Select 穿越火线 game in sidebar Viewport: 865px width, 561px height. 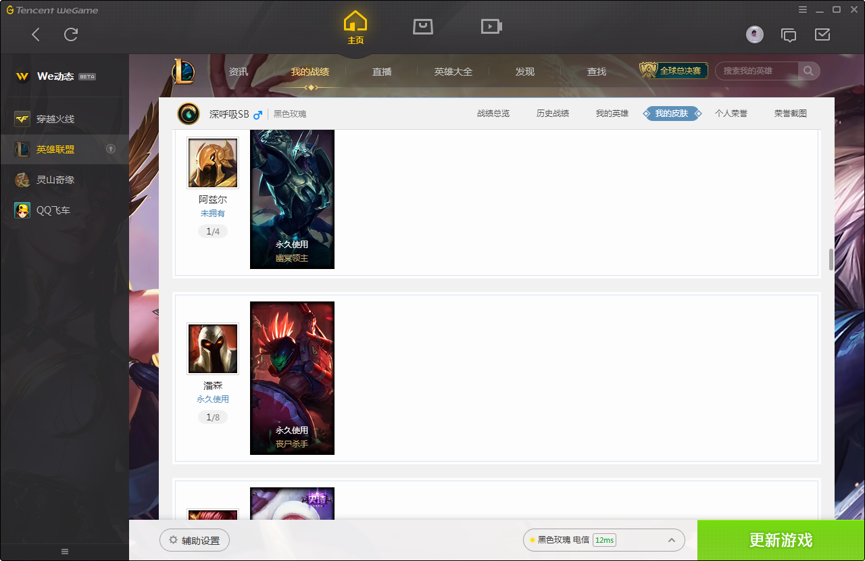[x=64, y=119]
